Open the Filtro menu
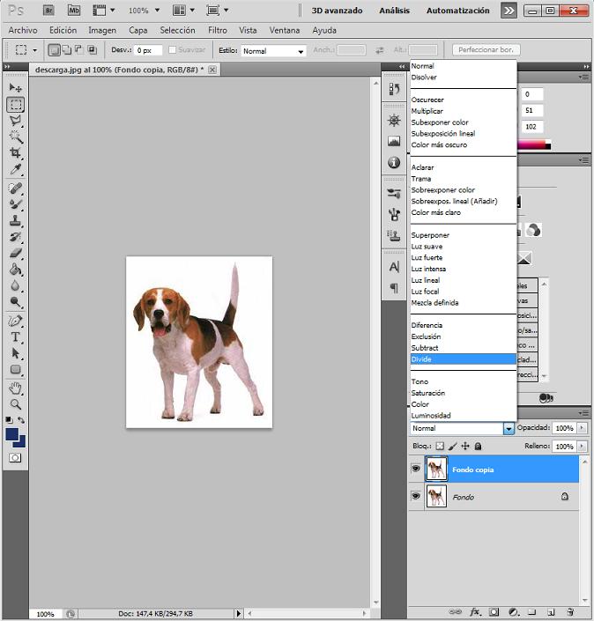Image resolution: width=594 pixels, height=621 pixels. tap(218, 30)
